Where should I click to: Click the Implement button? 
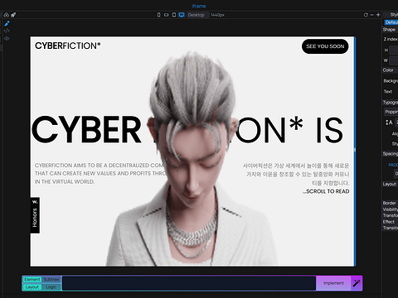(x=333, y=283)
